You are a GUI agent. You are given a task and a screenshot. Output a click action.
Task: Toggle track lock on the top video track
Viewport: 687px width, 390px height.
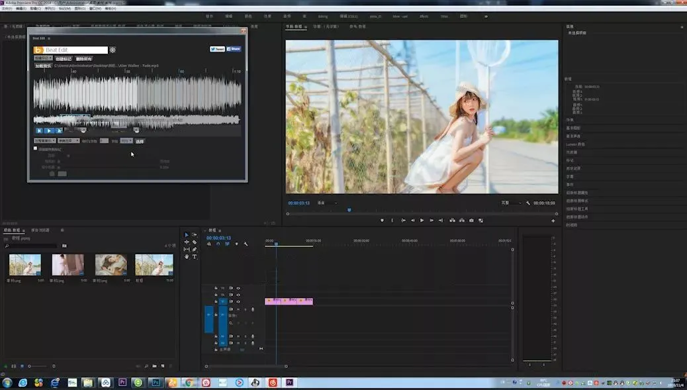(x=216, y=288)
